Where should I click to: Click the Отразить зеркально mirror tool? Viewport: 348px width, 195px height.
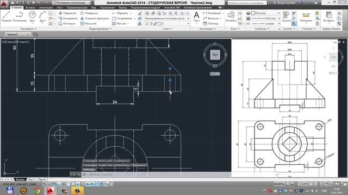tap(95, 18)
